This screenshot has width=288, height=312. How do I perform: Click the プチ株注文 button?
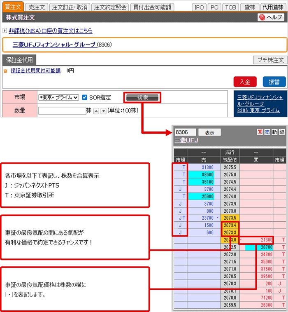270,60
